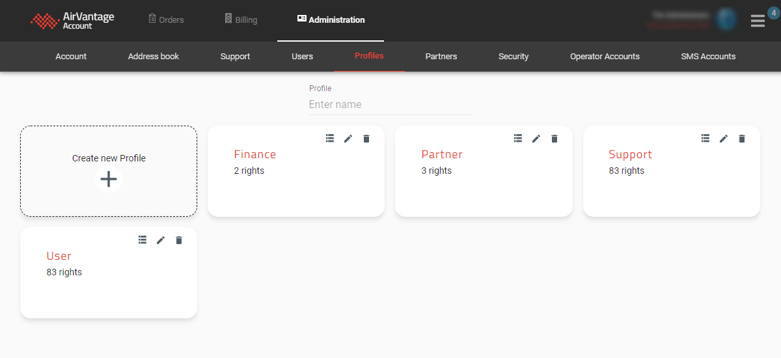Click the AirVantage Account logo
This screenshot has height=358, width=781.
tap(73, 21)
